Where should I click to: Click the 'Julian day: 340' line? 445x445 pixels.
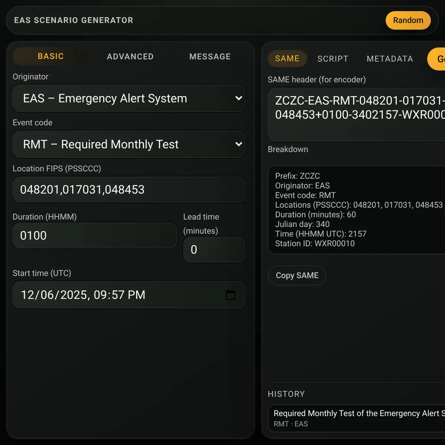tap(302, 224)
